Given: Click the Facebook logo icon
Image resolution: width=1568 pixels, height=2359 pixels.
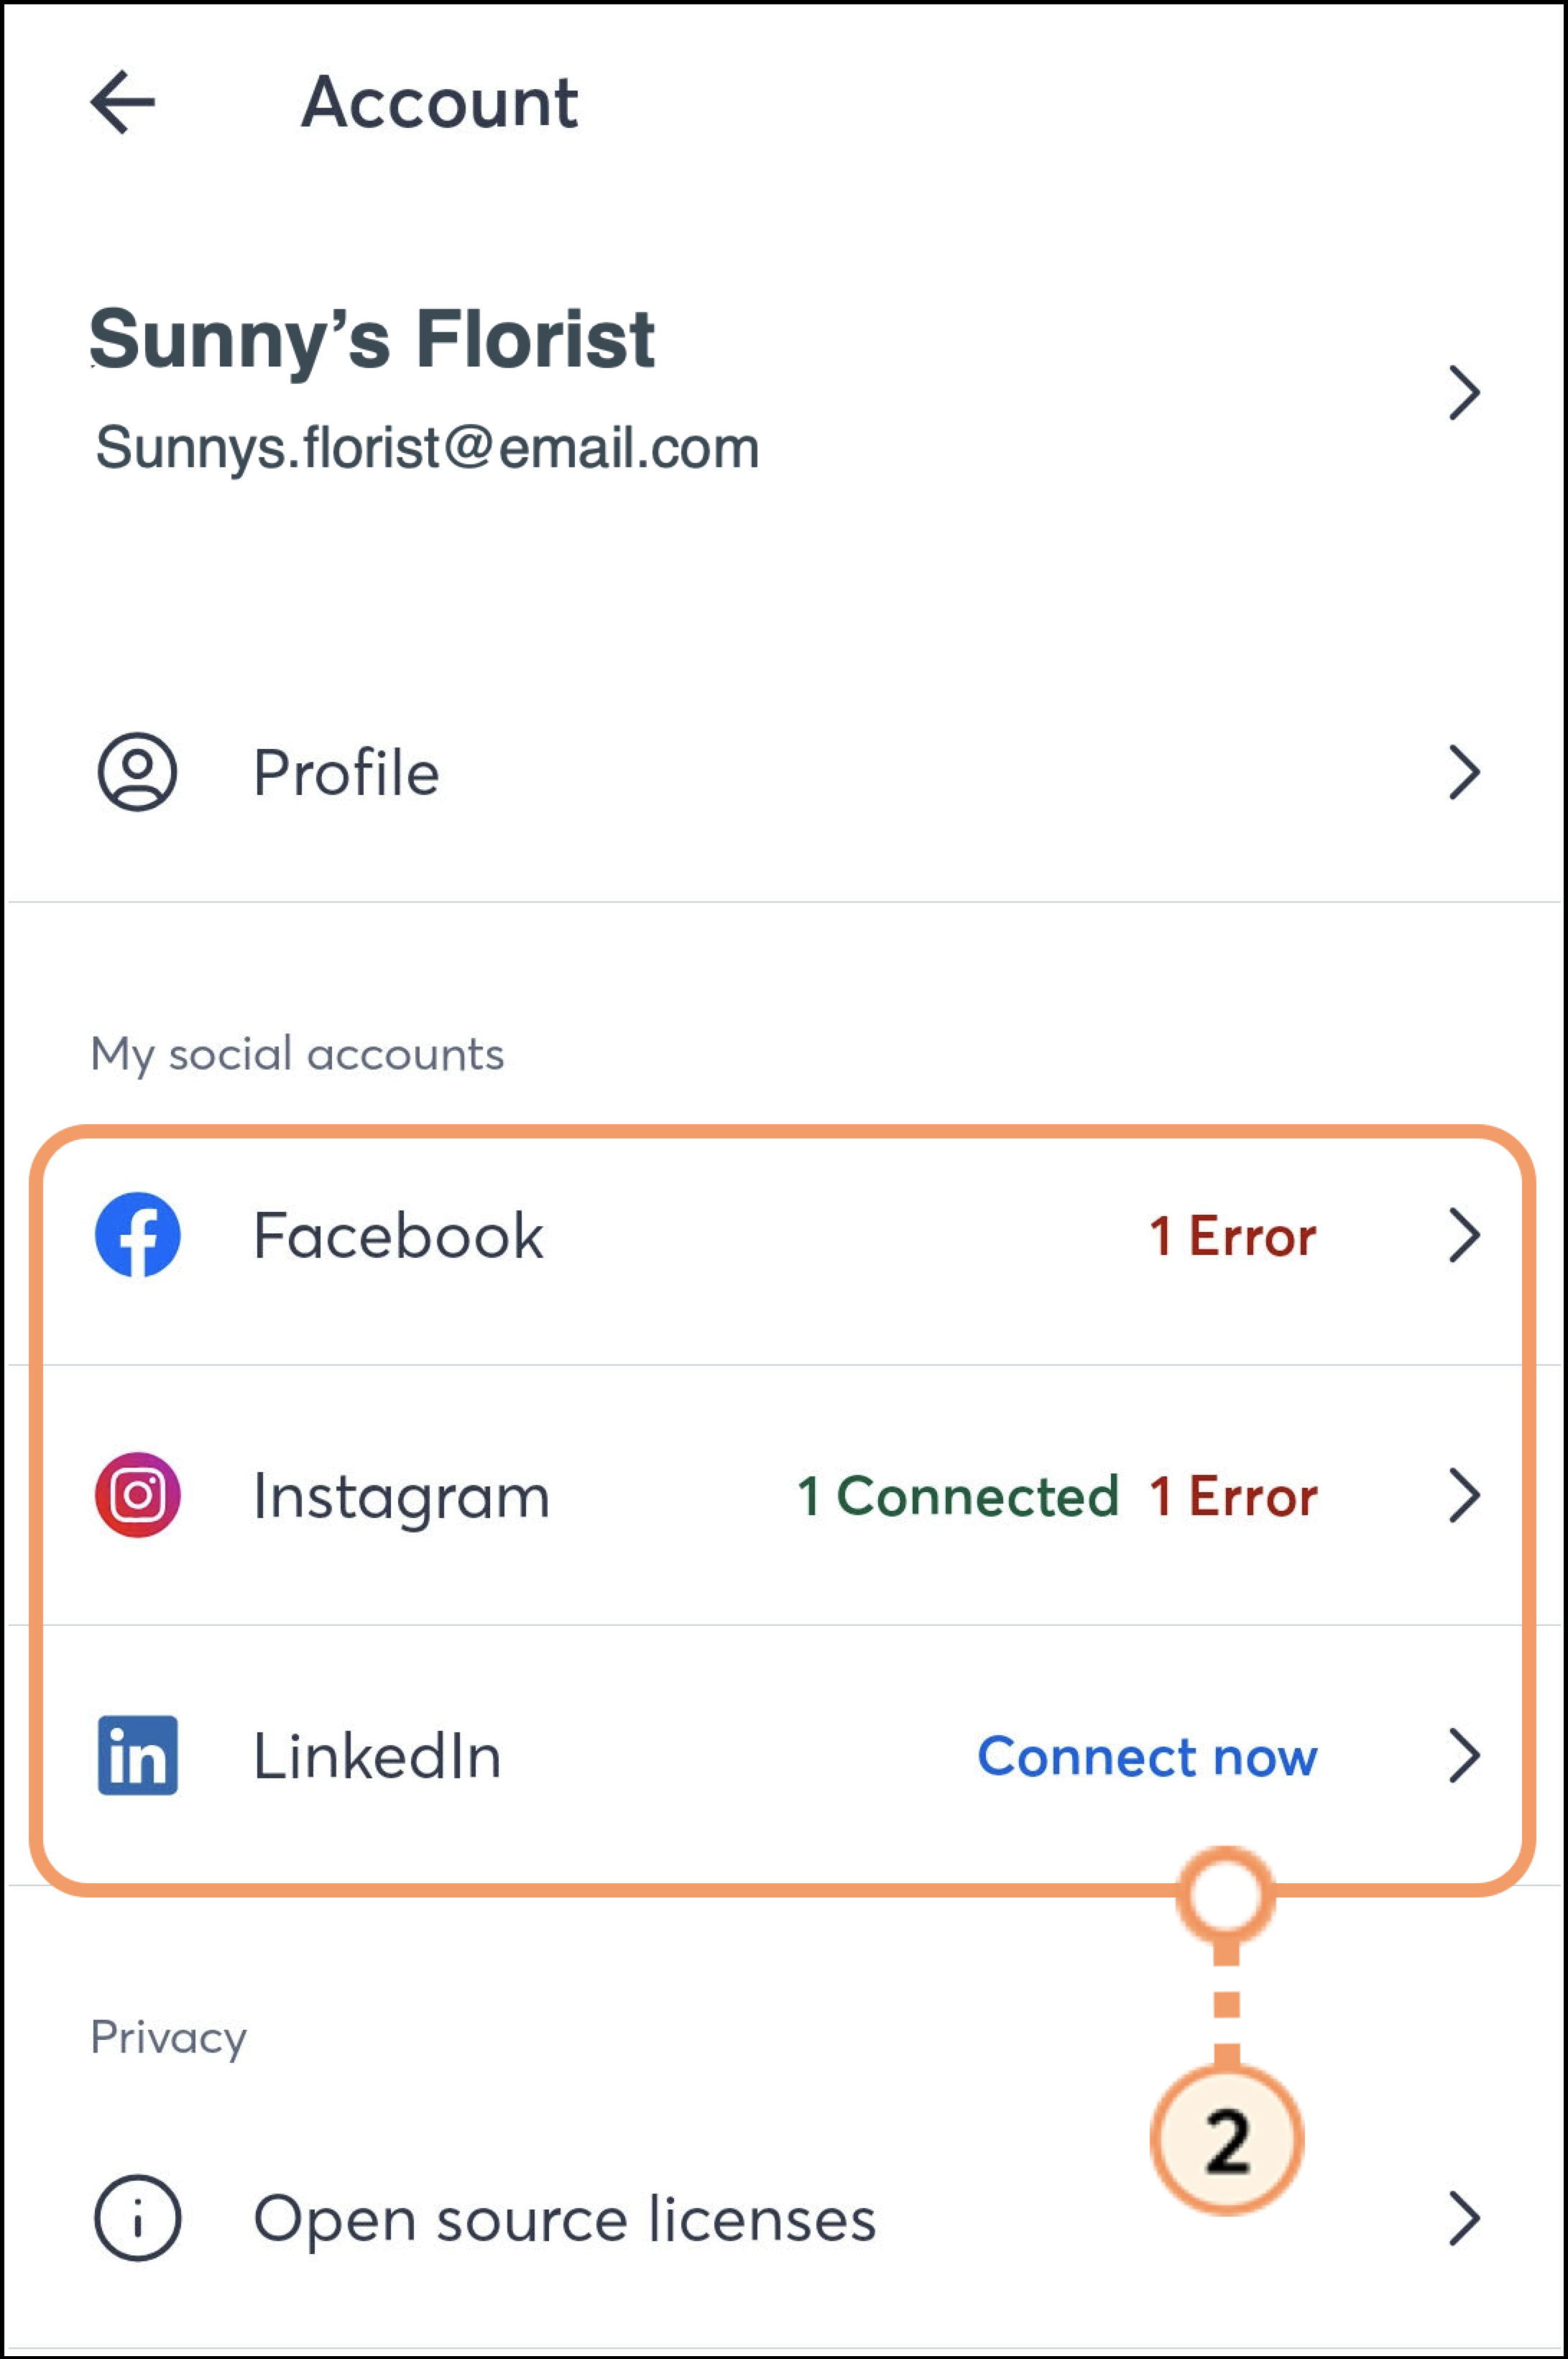Looking at the screenshot, I should pyautogui.click(x=138, y=1235).
